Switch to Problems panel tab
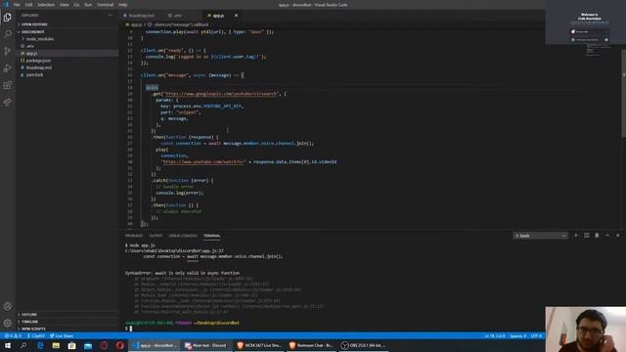This screenshot has width=626, height=352. tap(134, 236)
